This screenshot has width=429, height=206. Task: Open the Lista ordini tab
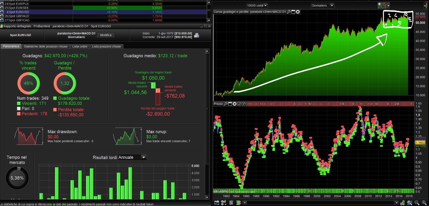(x=80, y=46)
